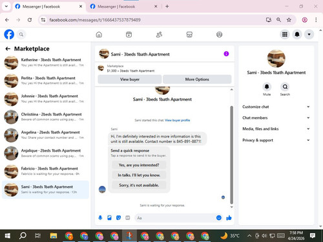
Task: Open the Reels video icon
Action: click(129, 34)
